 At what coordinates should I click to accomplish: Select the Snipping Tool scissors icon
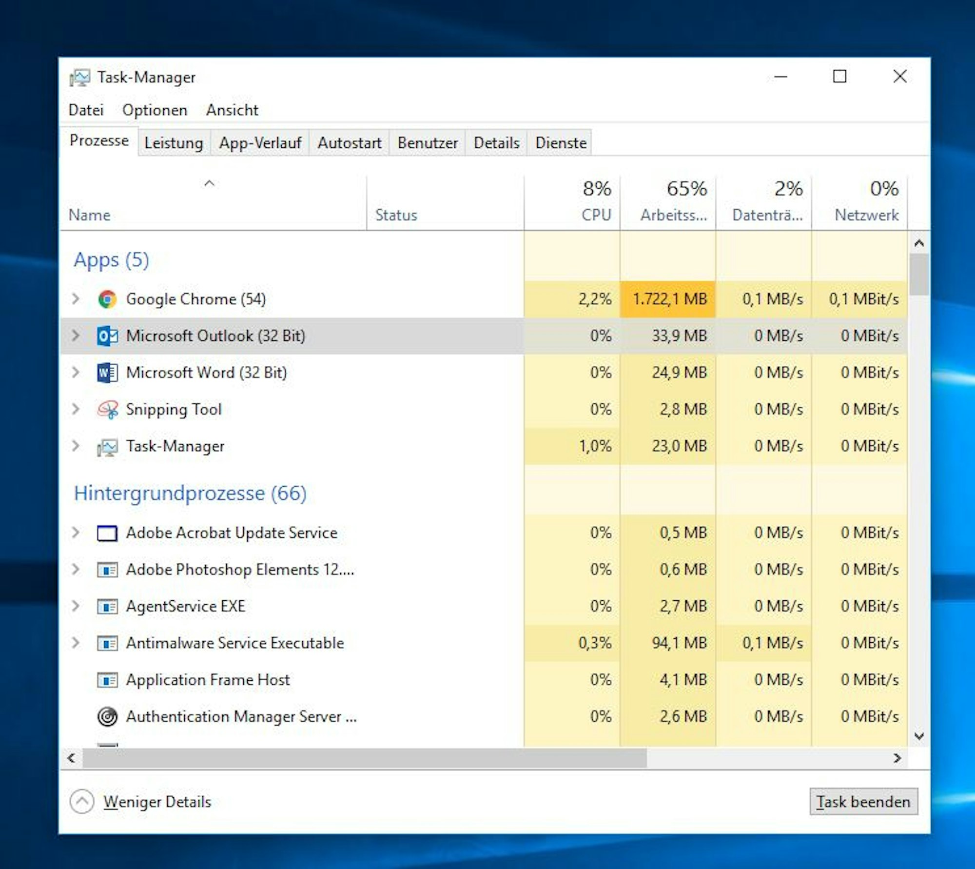[x=107, y=410]
